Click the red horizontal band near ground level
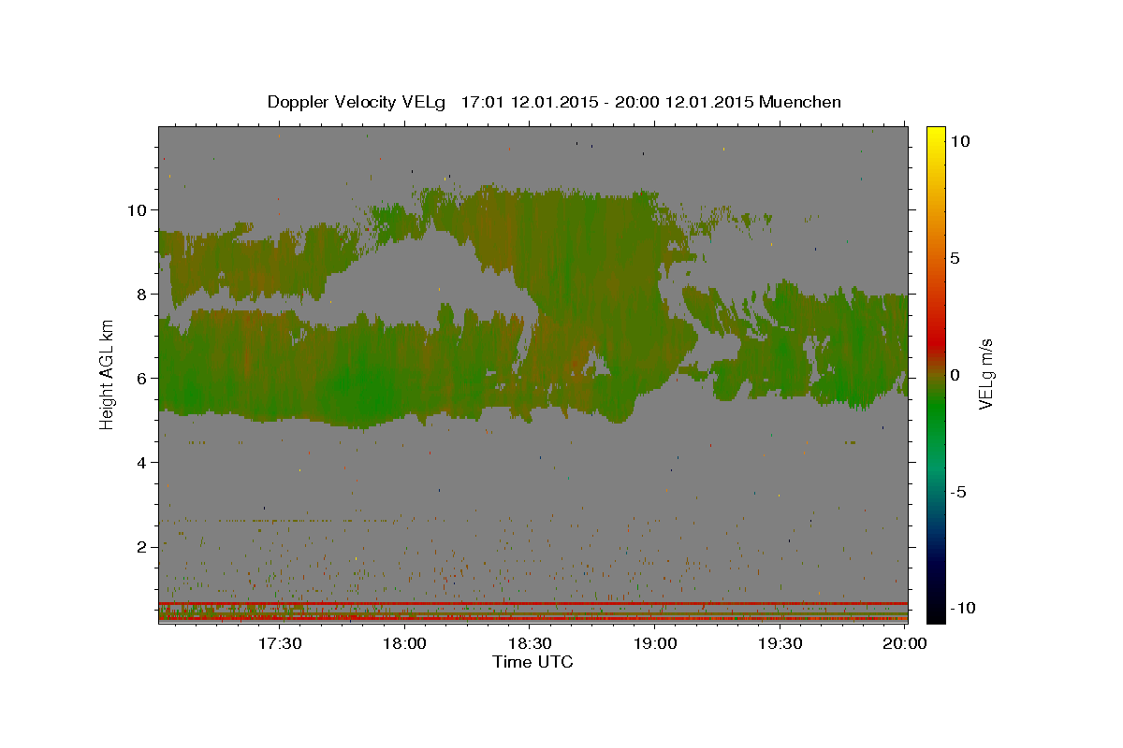Viewport: 1123px width, 748px height. coord(532,604)
